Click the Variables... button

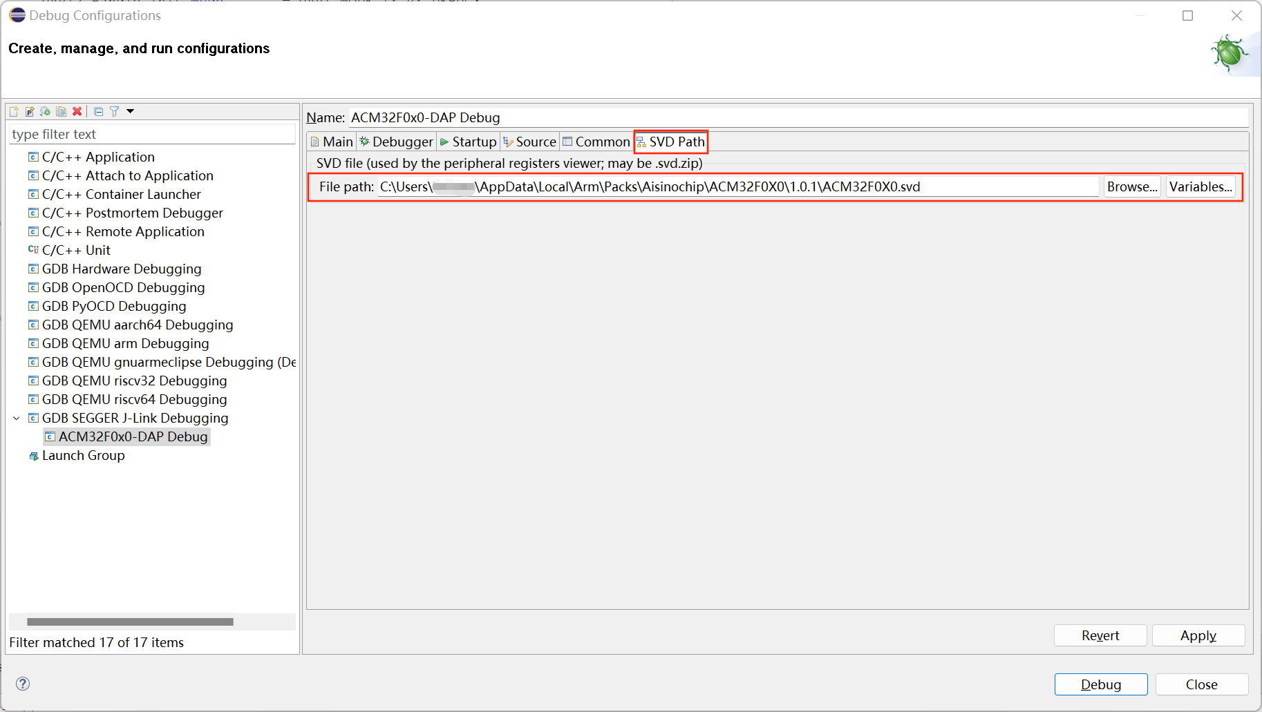click(1200, 186)
